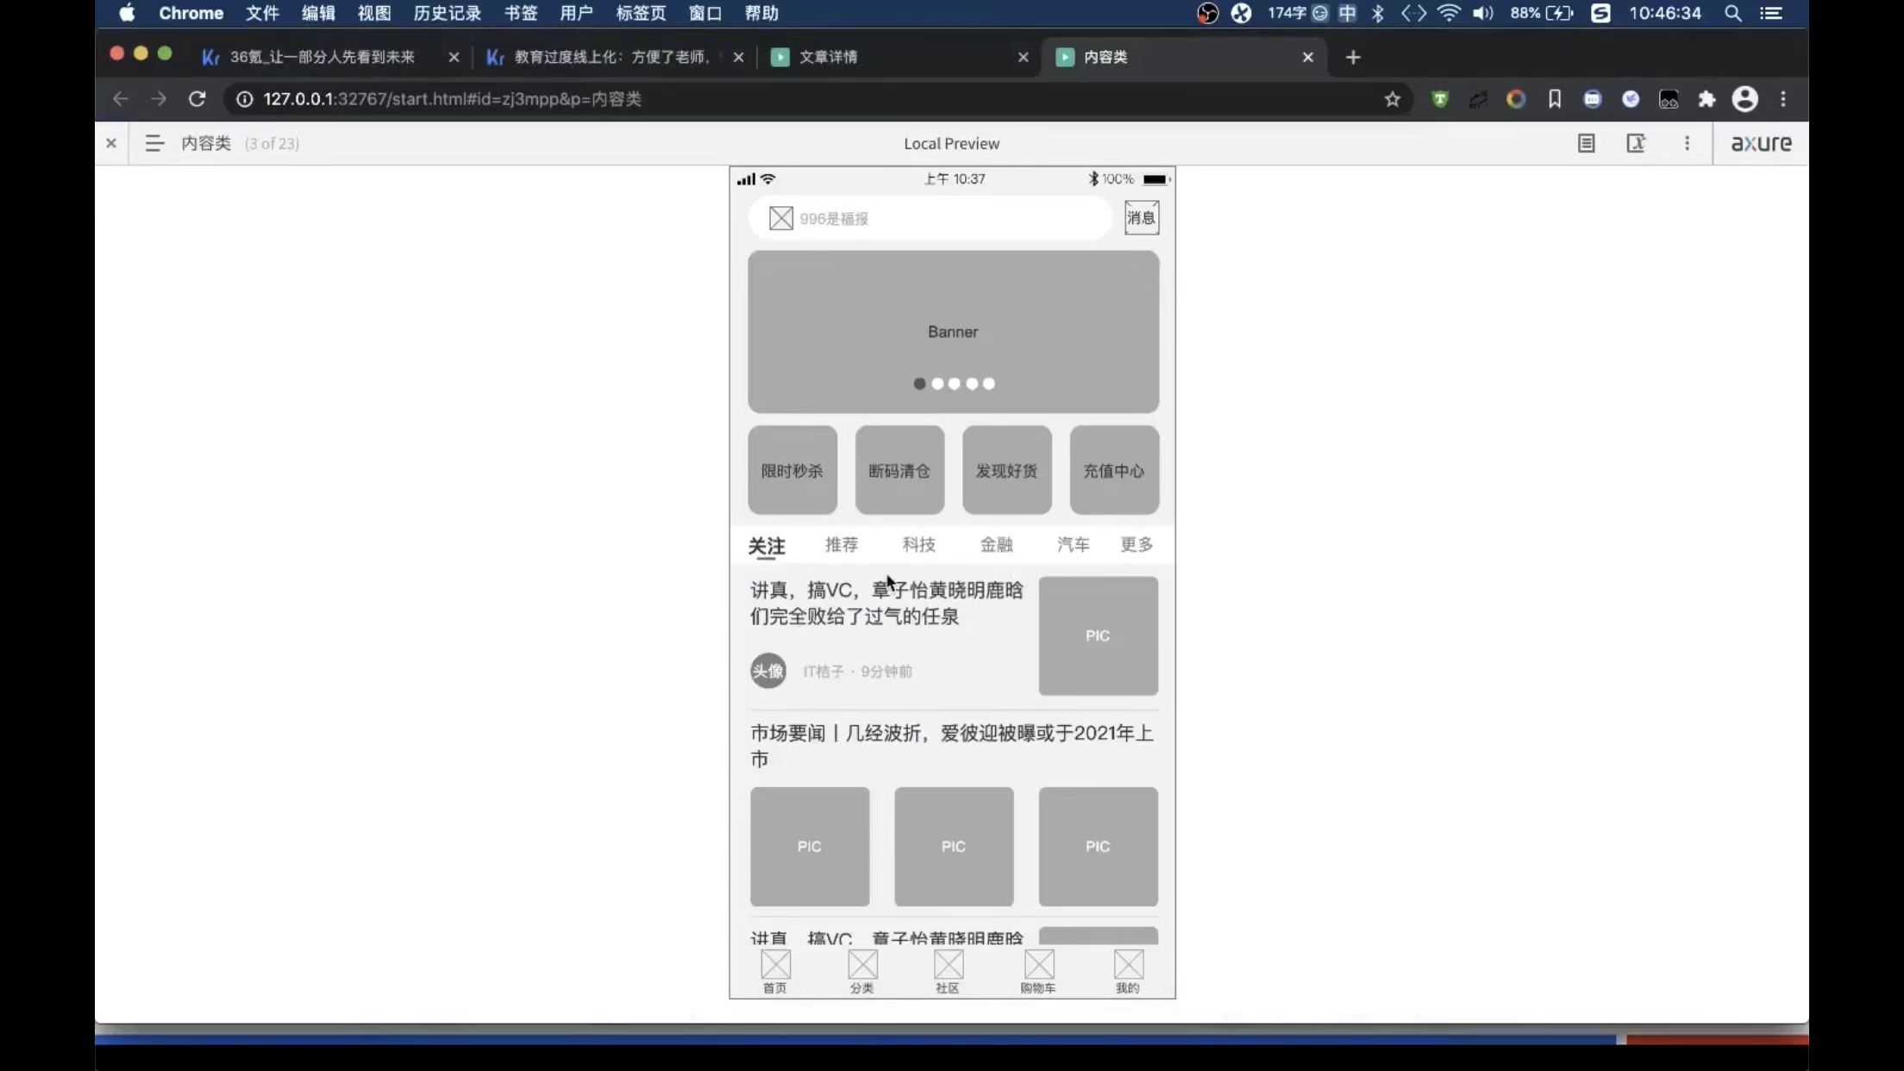Open the Axure interactions variables icon
Image resolution: width=1904 pixels, height=1071 pixels.
coord(1636,143)
